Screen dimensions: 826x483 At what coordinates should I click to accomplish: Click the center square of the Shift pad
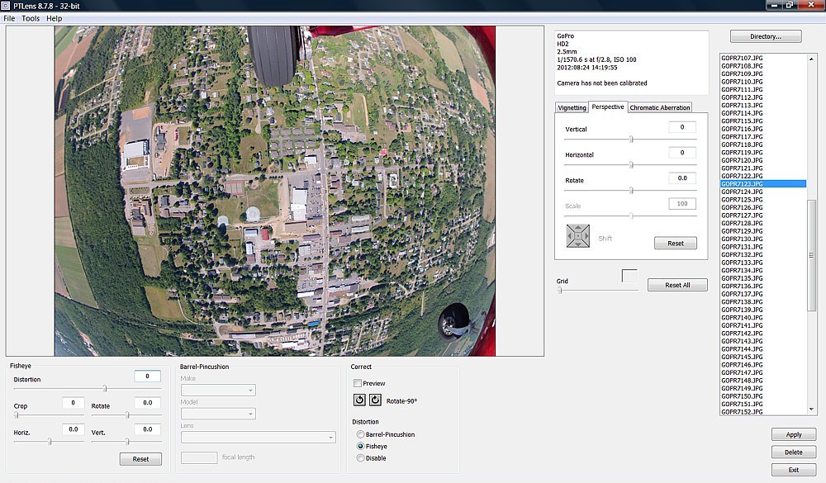tap(578, 237)
